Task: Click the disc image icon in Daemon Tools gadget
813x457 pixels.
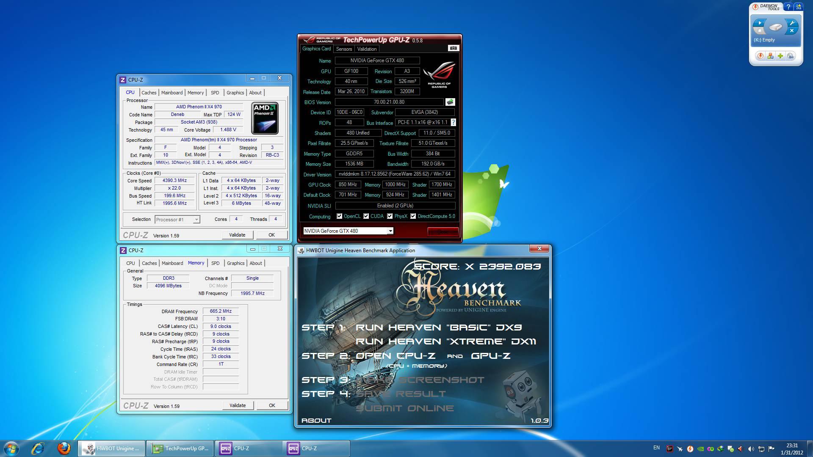Action: coord(791,56)
